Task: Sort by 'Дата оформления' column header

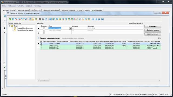Action: [x=49, y=41]
